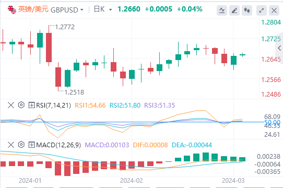The height and width of the screenshot is (188, 283).
Task: Open RSI indicator settings gear
Action: pyautogui.click(x=21, y=105)
